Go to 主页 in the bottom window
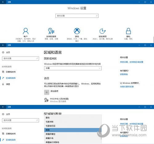The image size is (154, 144). 8,114
